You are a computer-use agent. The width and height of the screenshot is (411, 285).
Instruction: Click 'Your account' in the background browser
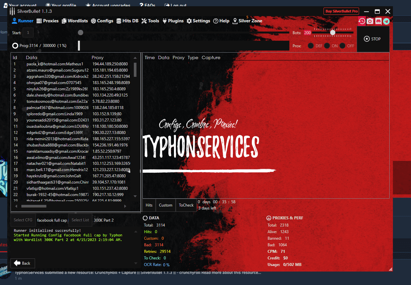click(20, 6)
